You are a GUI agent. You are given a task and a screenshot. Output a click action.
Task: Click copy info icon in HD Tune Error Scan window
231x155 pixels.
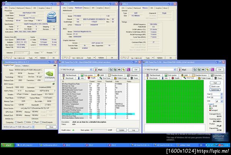194,70
